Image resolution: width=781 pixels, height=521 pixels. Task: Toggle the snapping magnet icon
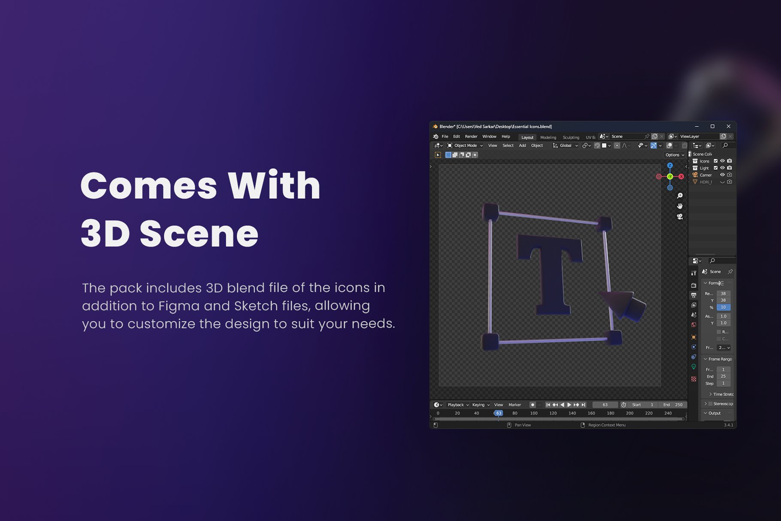coord(597,145)
